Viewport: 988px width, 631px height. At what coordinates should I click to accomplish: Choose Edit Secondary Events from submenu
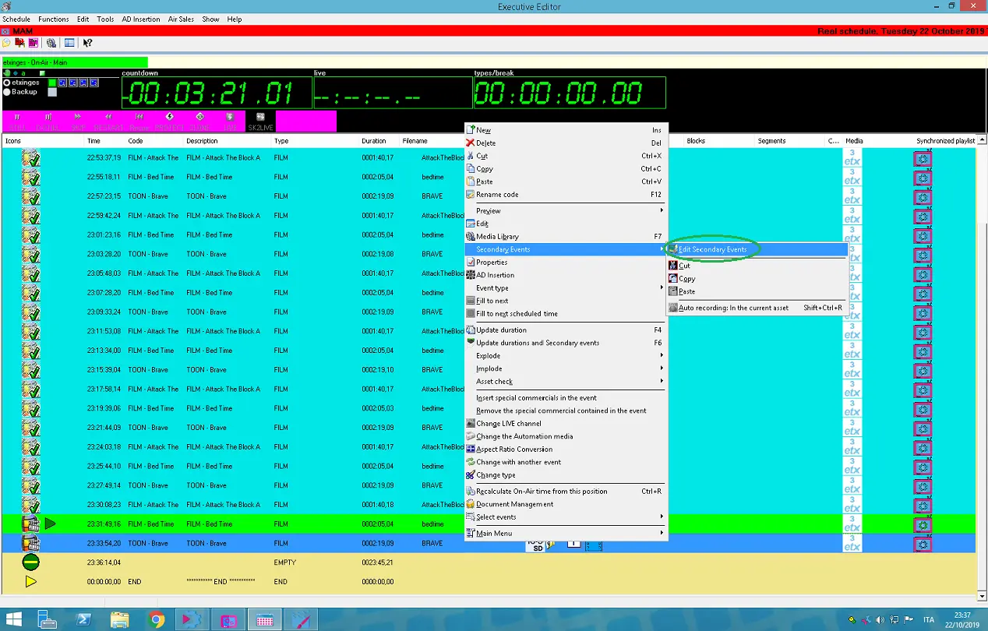click(x=712, y=249)
